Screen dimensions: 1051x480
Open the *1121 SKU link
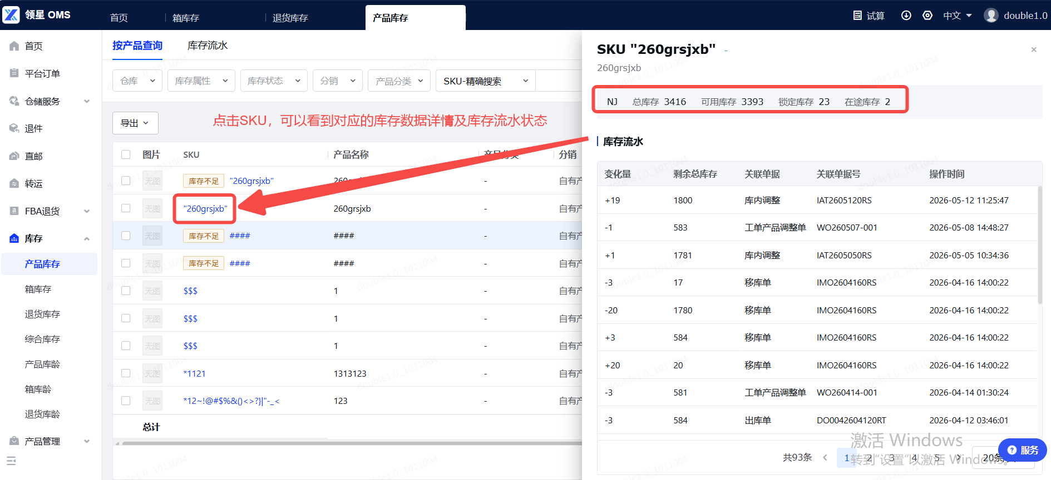point(195,373)
